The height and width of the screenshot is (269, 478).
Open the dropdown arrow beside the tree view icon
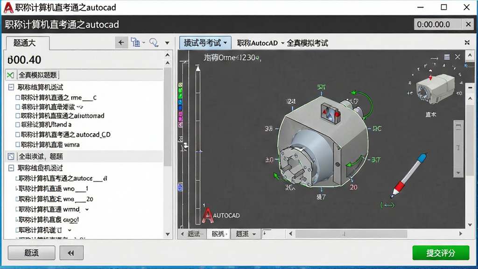tap(144, 42)
